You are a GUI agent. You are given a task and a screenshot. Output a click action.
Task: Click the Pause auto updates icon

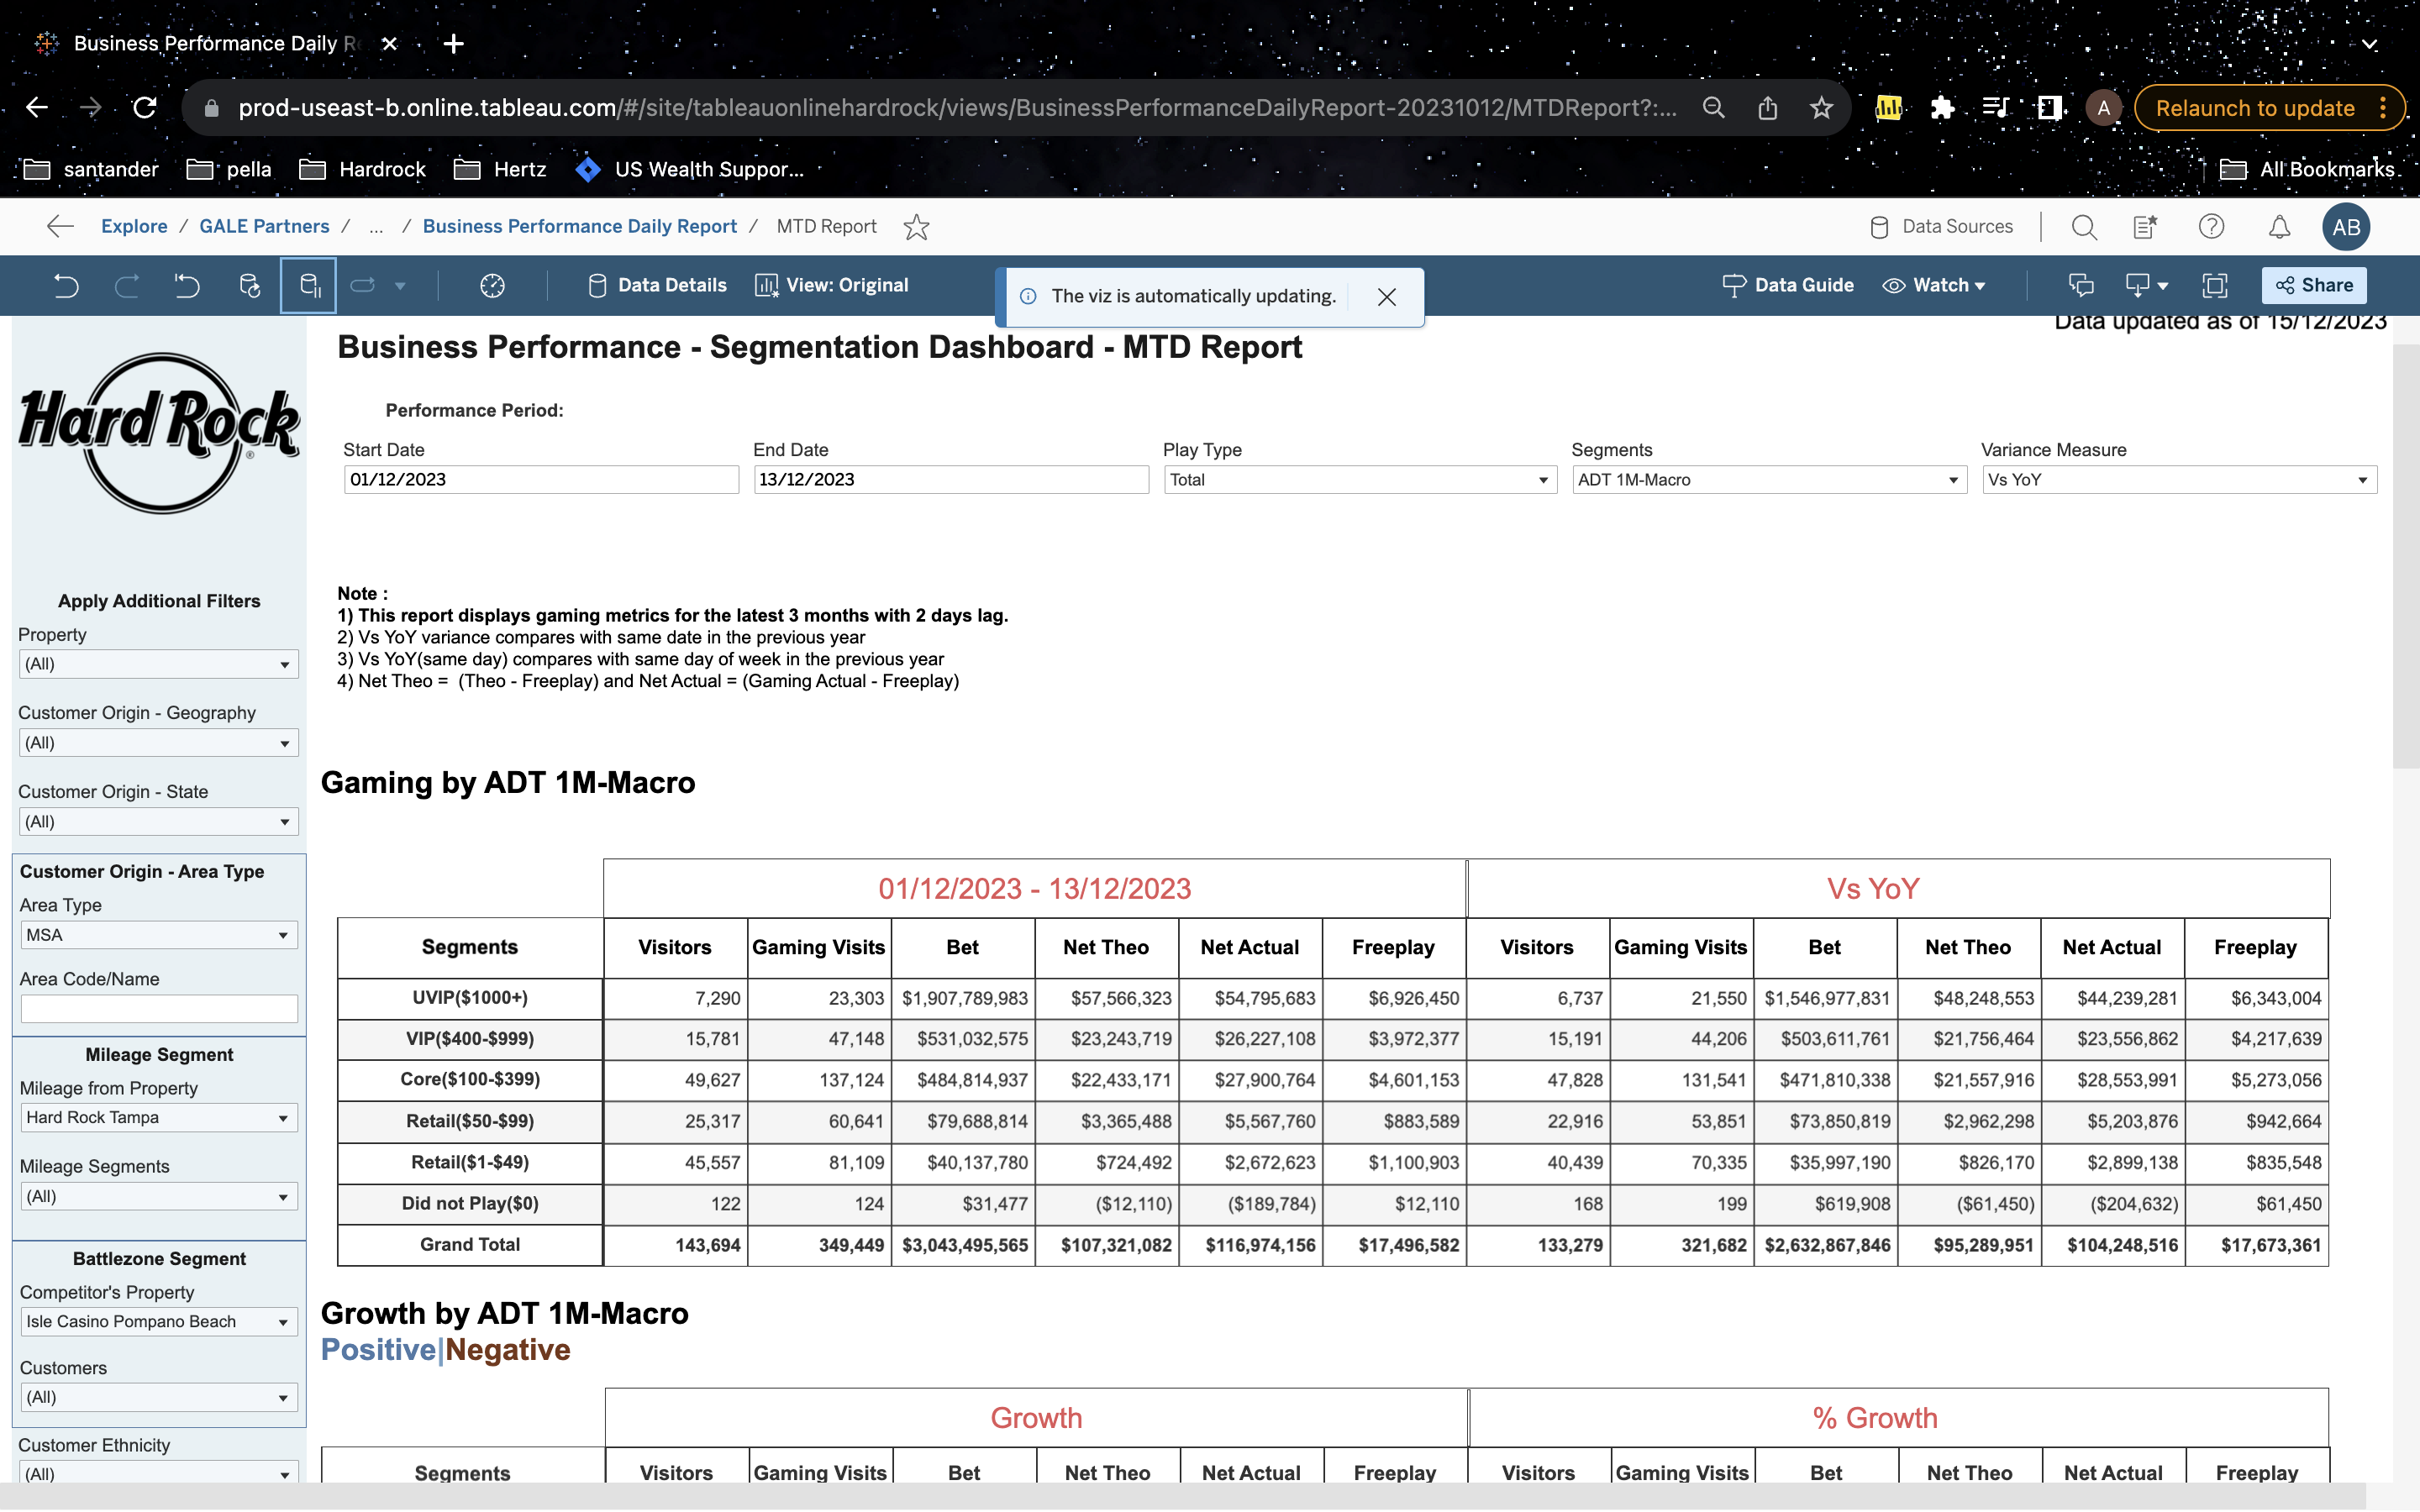point(309,286)
